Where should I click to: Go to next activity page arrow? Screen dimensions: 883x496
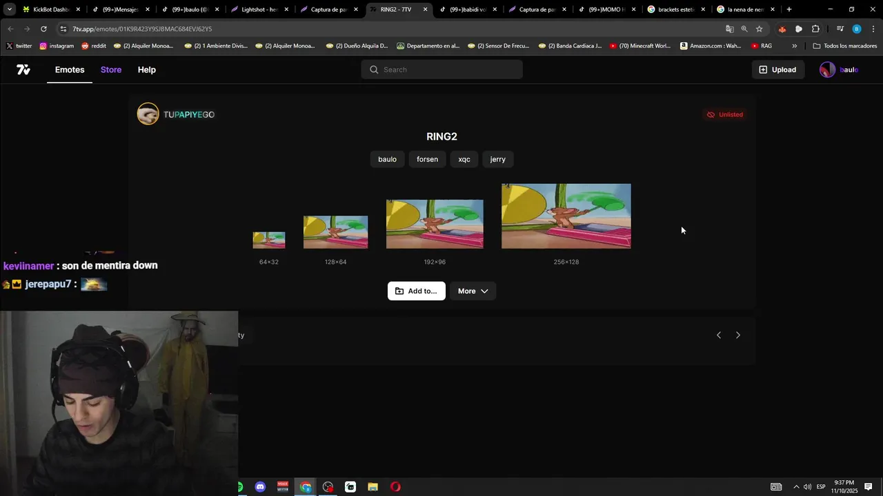pos(737,335)
